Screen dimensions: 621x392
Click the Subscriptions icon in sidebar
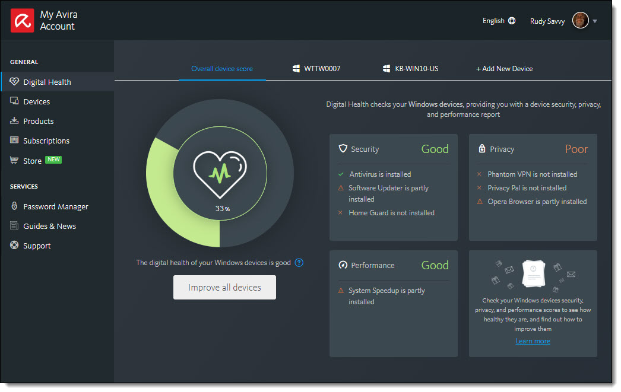(x=14, y=140)
